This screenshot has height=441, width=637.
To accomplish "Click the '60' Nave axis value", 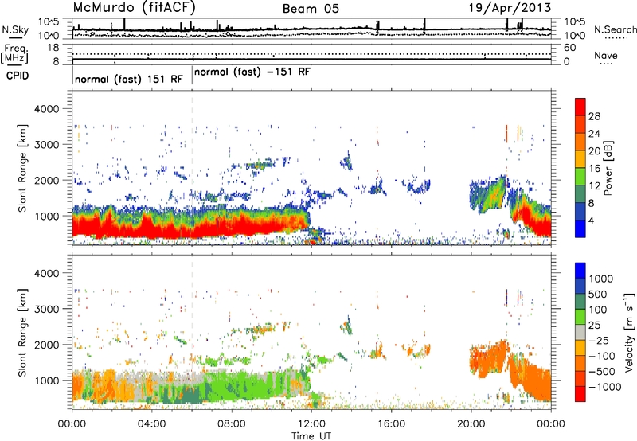I will [570, 48].
